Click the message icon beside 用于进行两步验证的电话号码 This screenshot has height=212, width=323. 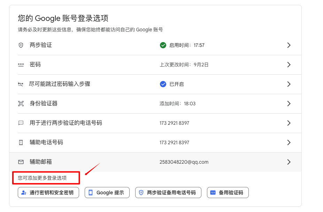pos(21,123)
